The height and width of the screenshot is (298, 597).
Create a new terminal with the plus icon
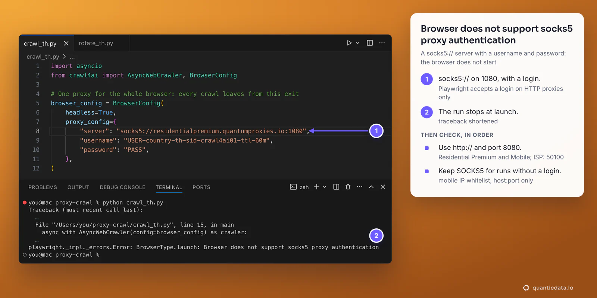pos(316,187)
